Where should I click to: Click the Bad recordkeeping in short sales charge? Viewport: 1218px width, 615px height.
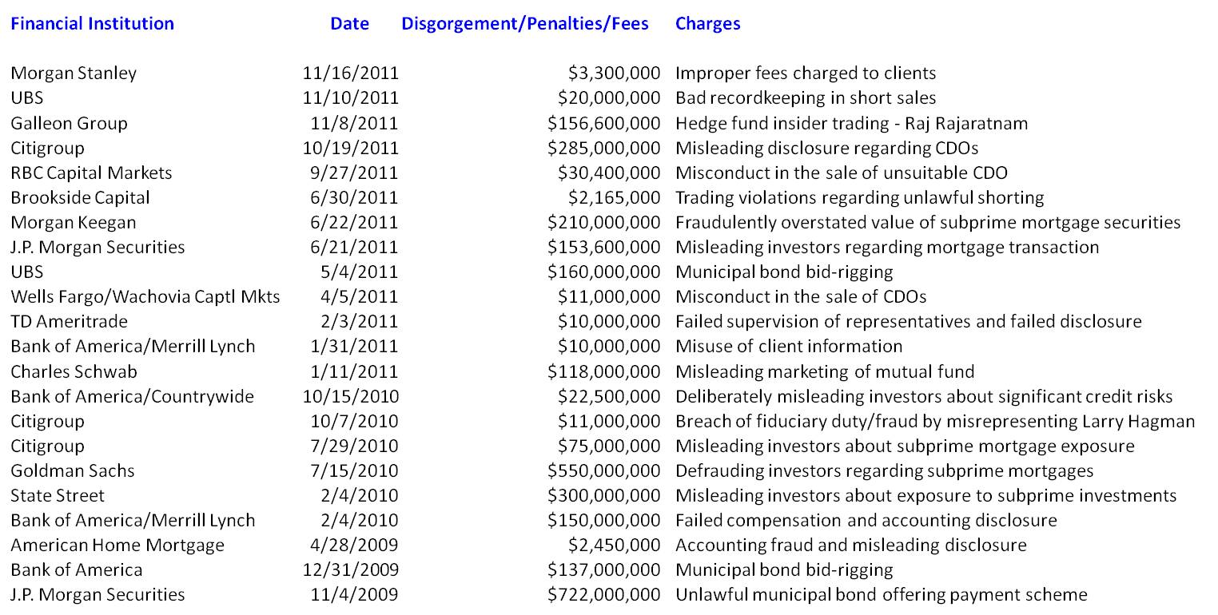806,97
